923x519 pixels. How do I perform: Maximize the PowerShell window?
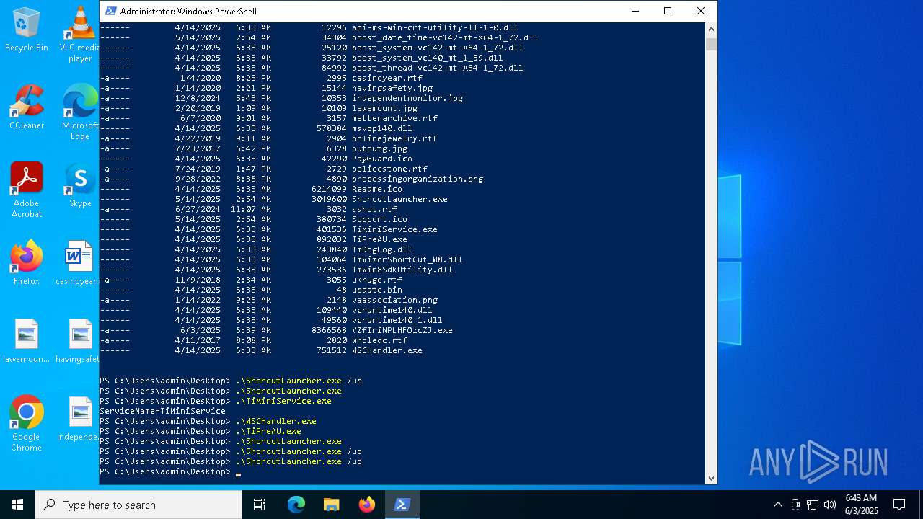pyautogui.click(x=668, y=11)
